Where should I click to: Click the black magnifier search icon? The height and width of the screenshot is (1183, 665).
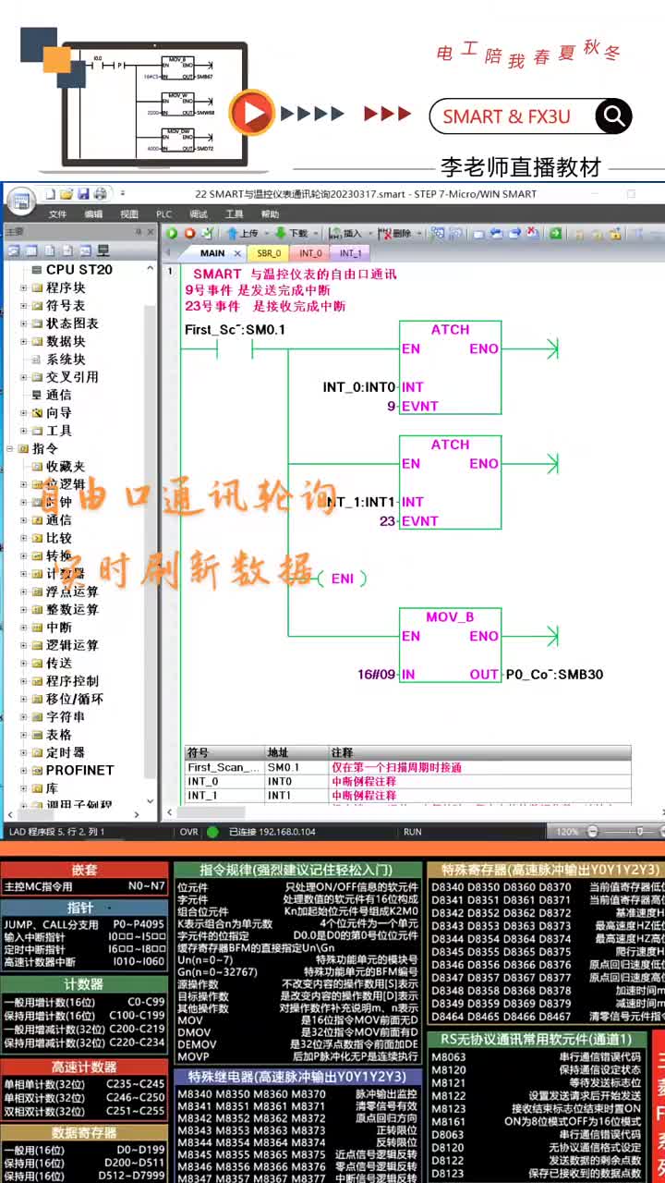coord(612,116)
